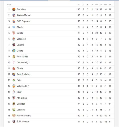Open the Real Sociedad team link
The image size is (119, 127).
point(24,74)
